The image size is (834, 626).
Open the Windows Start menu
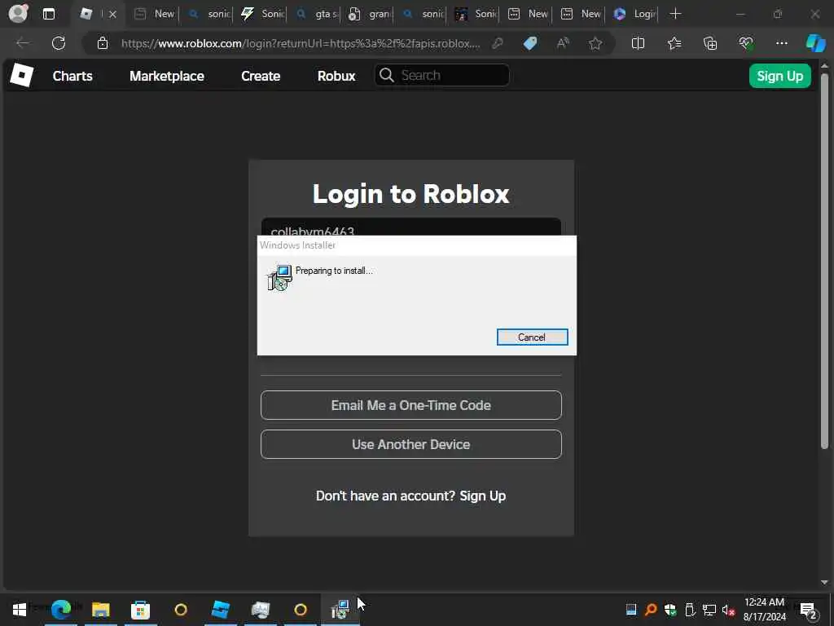20,610
